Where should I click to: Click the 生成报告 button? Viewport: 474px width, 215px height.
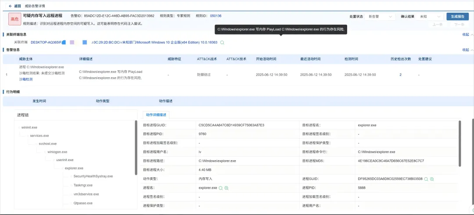coord(457,17)
